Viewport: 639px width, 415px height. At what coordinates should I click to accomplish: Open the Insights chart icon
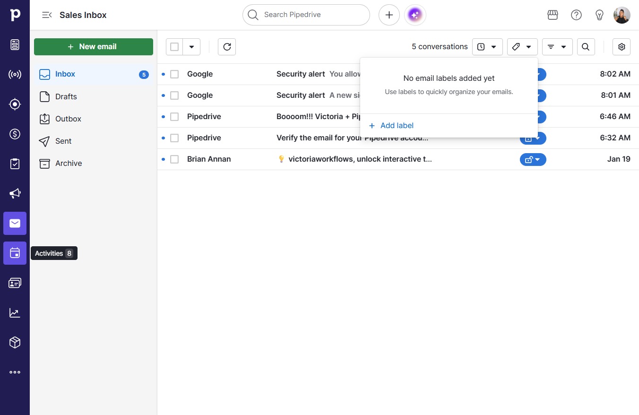(15, 313)
